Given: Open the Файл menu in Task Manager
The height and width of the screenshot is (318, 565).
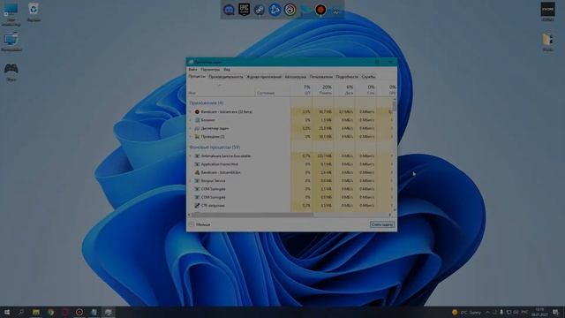Looking at the screenshot, I should pos(192,69).
